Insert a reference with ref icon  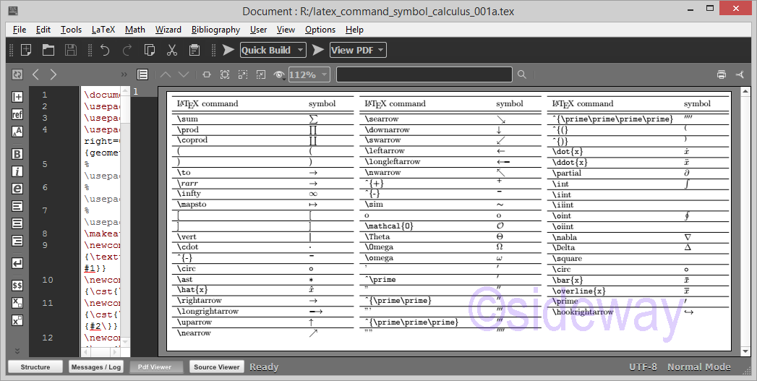pyautogui.click(x=17, y=114)
